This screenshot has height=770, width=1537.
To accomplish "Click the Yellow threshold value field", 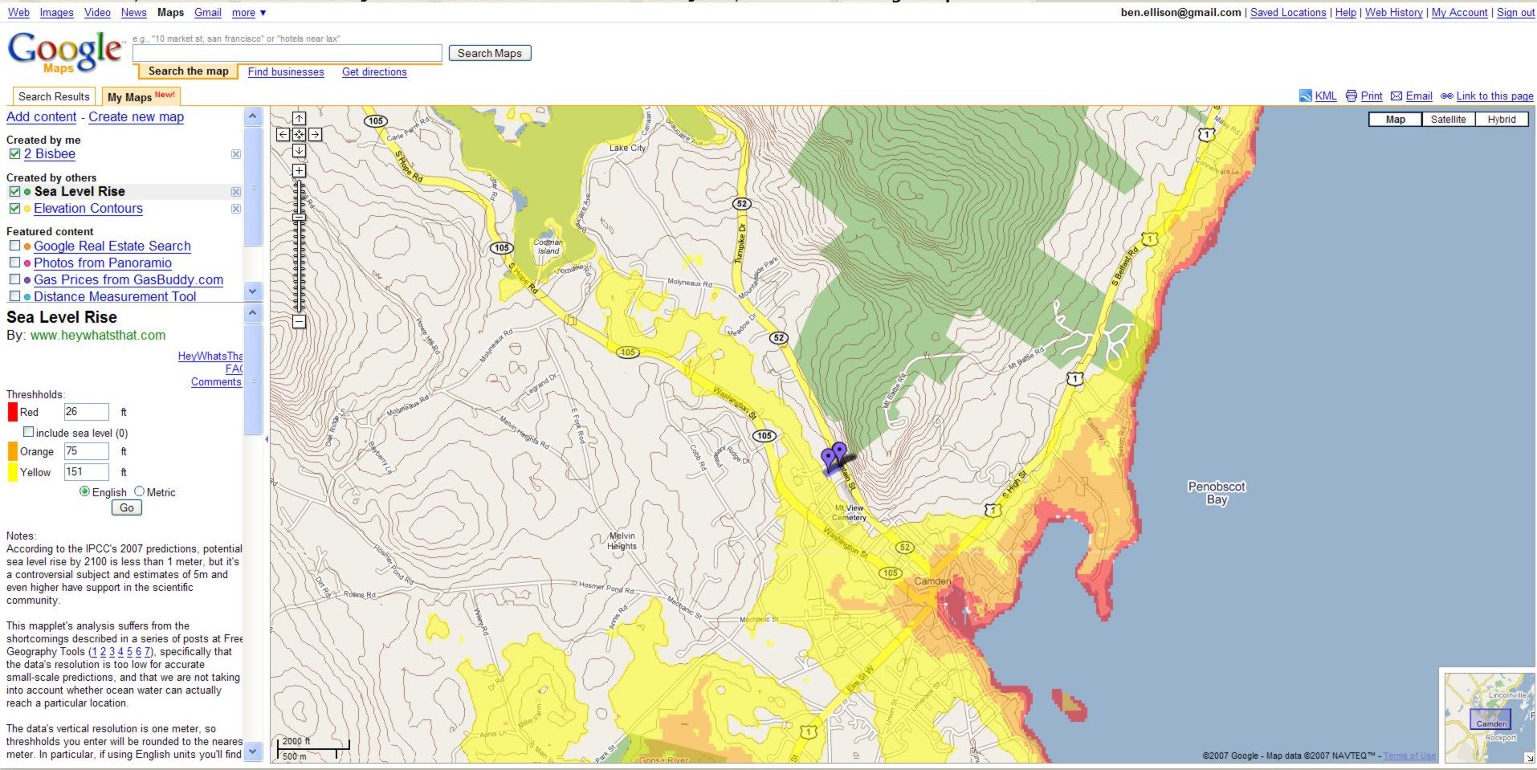I will 86,472.
